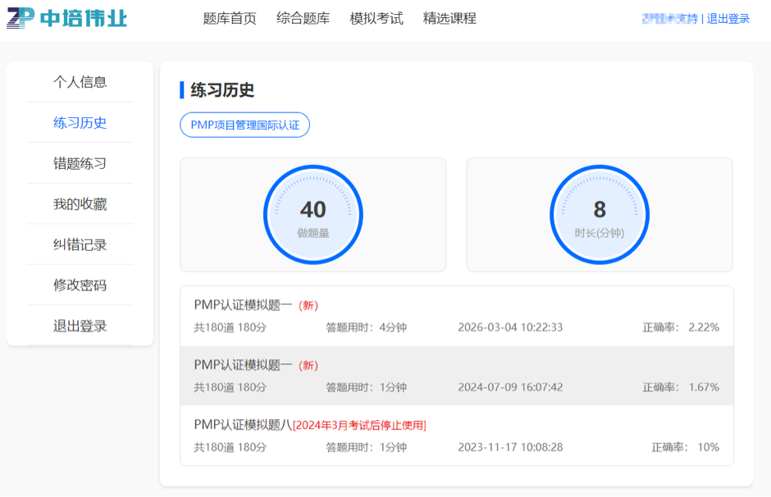
Task: Click the 退出登录 link at top right
Action: 728,19
